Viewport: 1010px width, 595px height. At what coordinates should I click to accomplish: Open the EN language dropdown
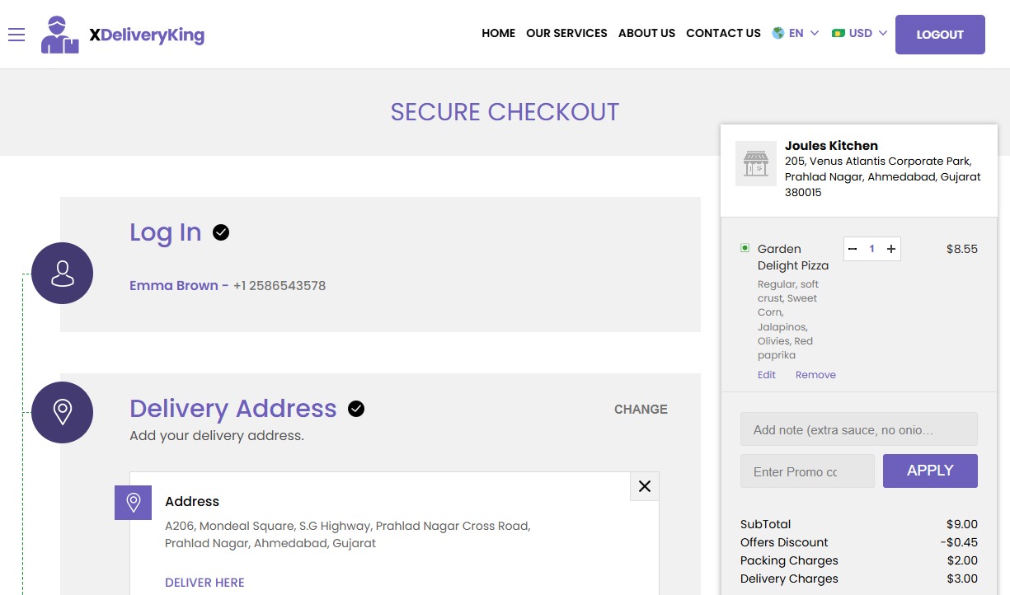tap(797, 33)
